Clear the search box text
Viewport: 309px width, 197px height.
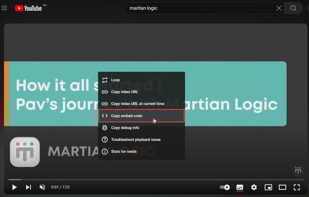click(x=279, y=8)
